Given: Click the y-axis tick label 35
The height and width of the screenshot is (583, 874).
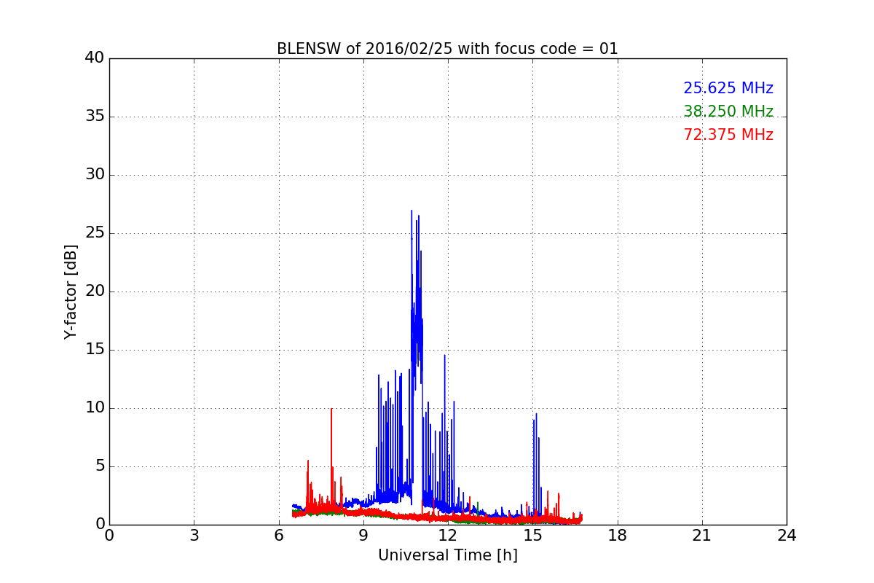Looking at the screenshot, I should coord(95,117).
